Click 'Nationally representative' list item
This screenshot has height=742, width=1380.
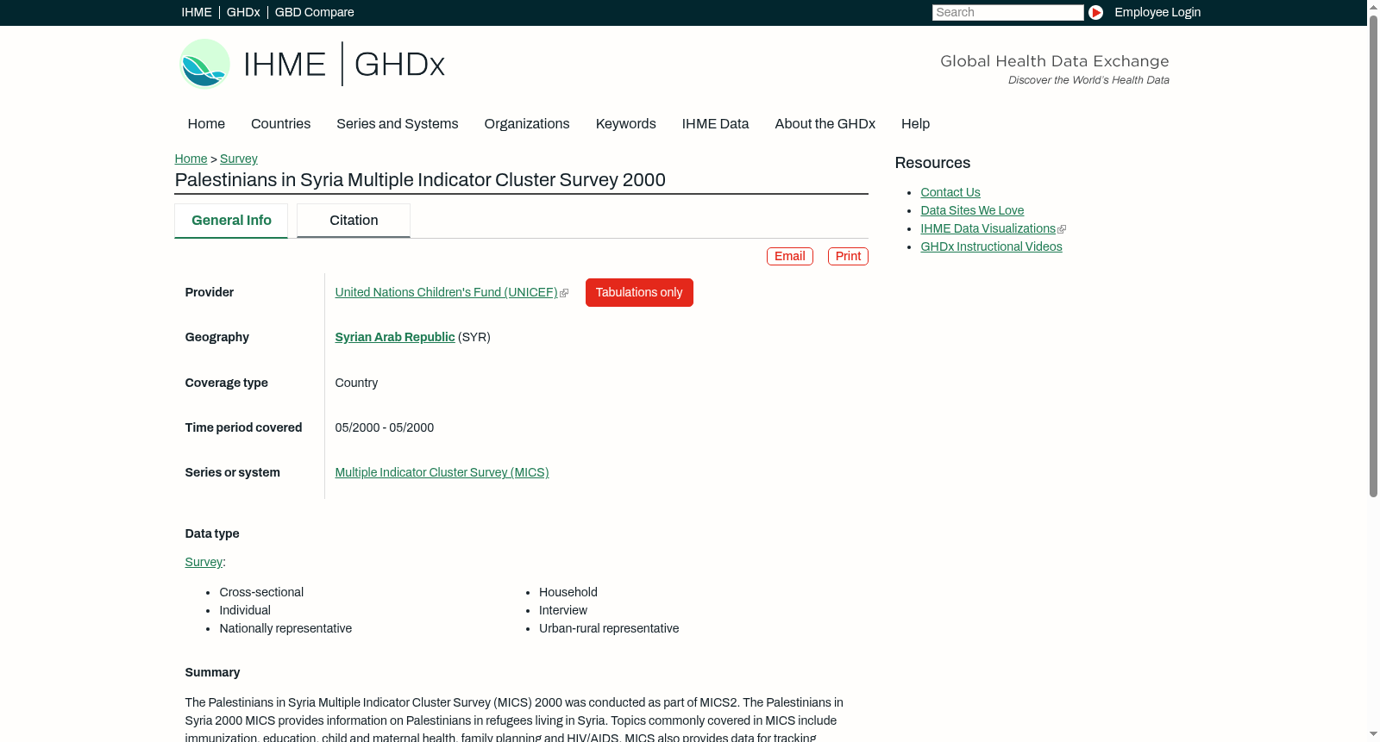[x=285, y=629]
